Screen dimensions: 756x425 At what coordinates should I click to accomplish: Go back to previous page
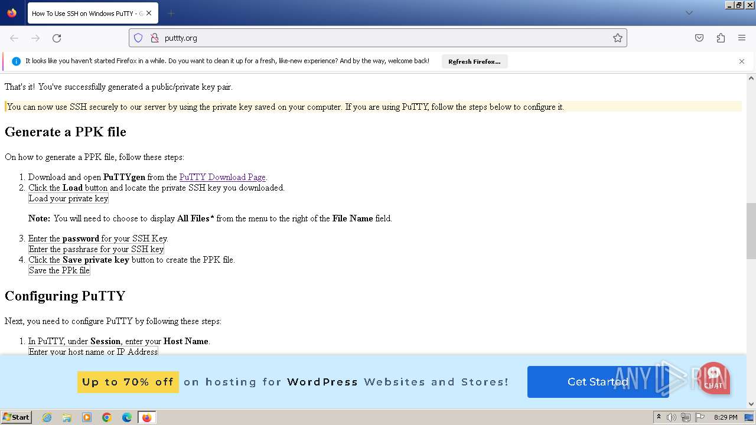14,38
